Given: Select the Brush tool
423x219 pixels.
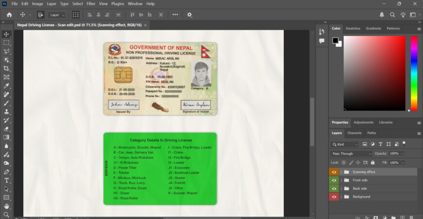Looking at the screenshot, I should point(6,103).
